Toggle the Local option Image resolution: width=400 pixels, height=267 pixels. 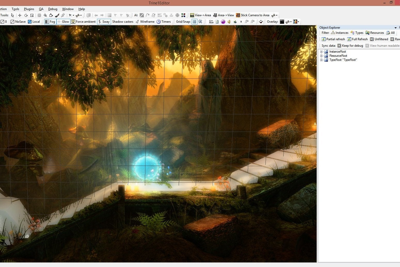tap(34, 22)
